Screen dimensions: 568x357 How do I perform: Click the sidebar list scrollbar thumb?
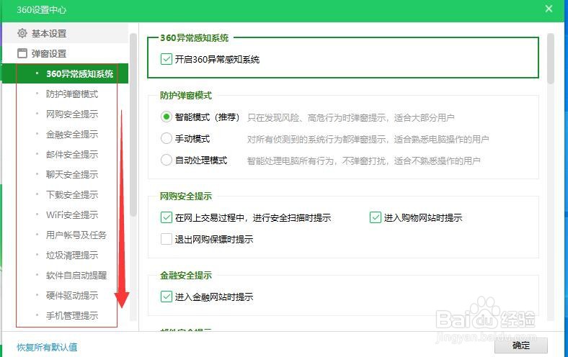(133, 125)
